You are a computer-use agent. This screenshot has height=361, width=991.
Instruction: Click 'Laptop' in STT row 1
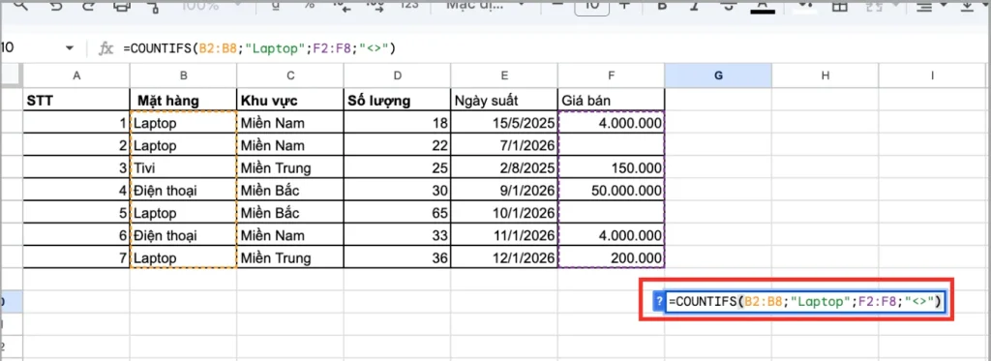(x=183, y=123)
